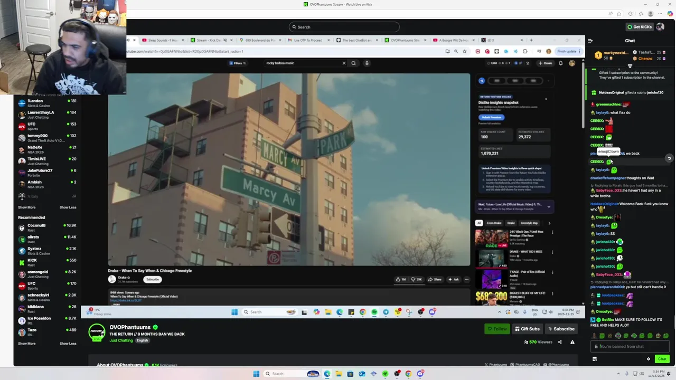The image size is (676, 380).
Task: Select From Drake filter chip
Action: pyautogui.click(x=494, y=223)
